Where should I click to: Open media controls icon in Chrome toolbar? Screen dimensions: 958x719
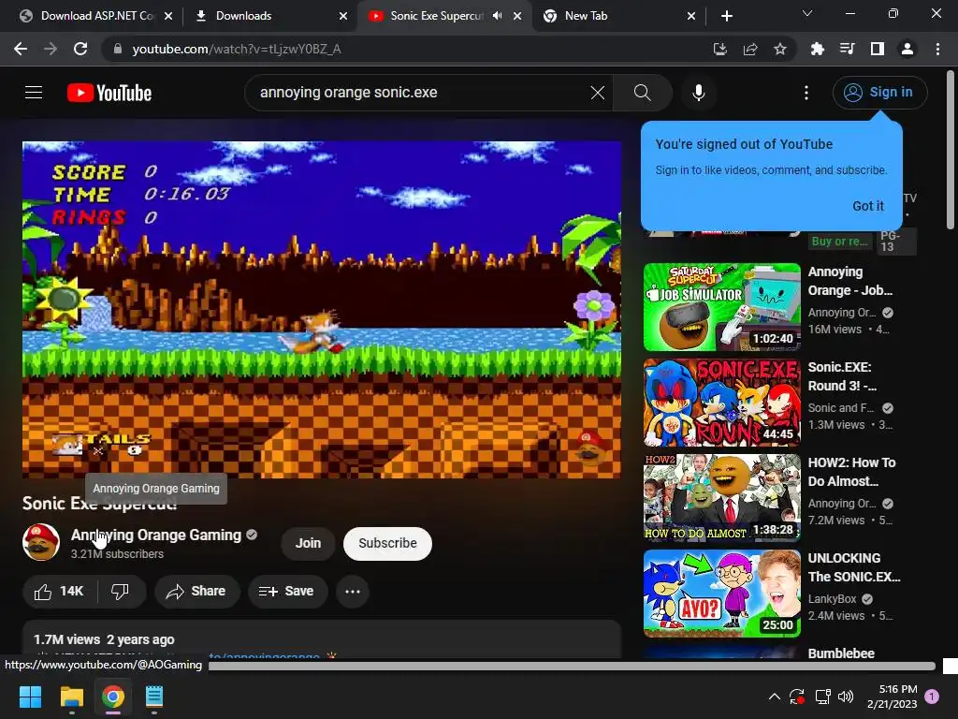coord(848,49)
